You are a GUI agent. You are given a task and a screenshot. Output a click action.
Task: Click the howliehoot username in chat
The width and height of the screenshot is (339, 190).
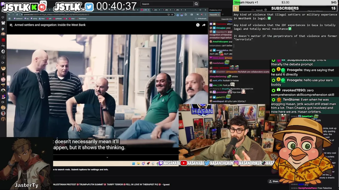pos(218,63)
